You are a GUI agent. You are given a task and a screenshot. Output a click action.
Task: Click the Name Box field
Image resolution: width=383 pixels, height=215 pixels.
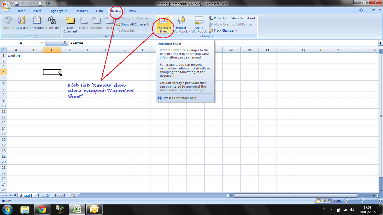click(x=20, y=43)
